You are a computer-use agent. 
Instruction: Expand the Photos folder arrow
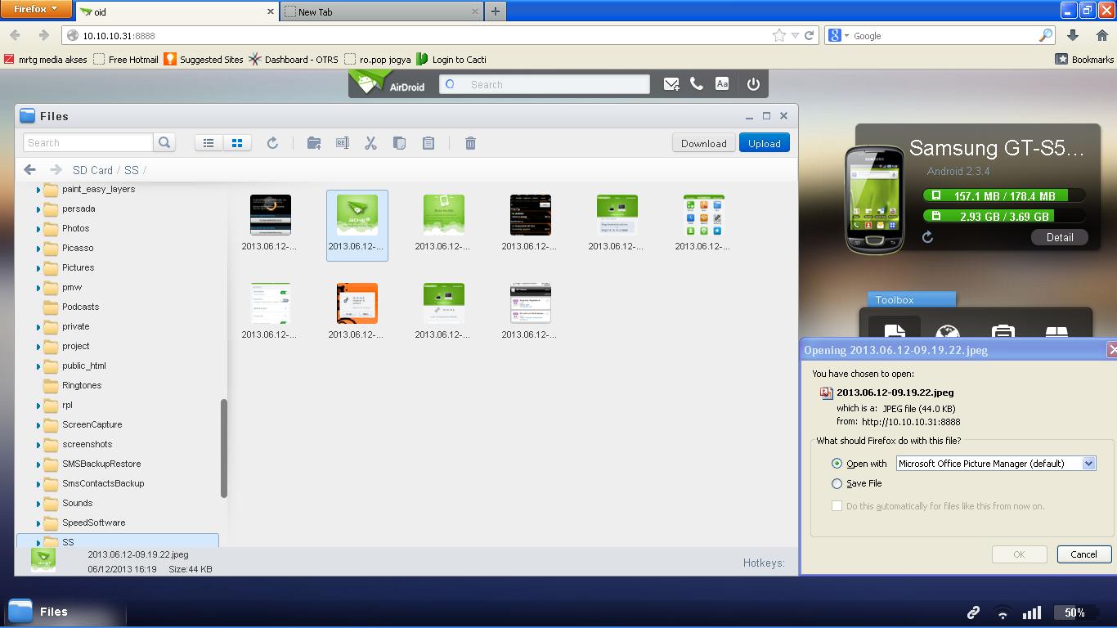pyautogui.click(x=38, y=228)
